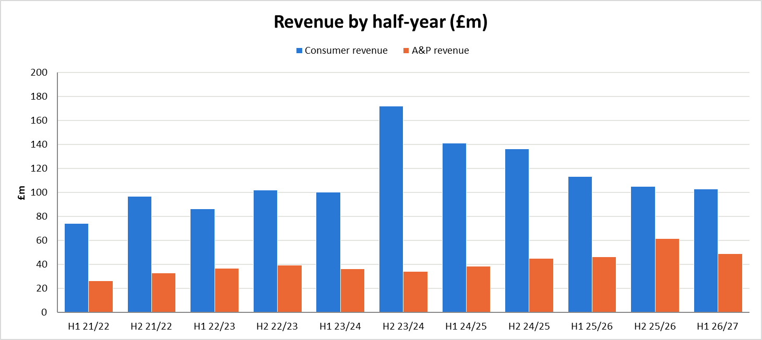Click the £m vertical axis title

pyautogui.click(x=22, y=193)
